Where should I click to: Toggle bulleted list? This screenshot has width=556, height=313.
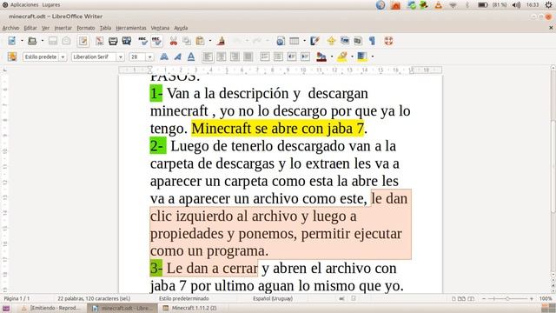click(x=278, y=57)
